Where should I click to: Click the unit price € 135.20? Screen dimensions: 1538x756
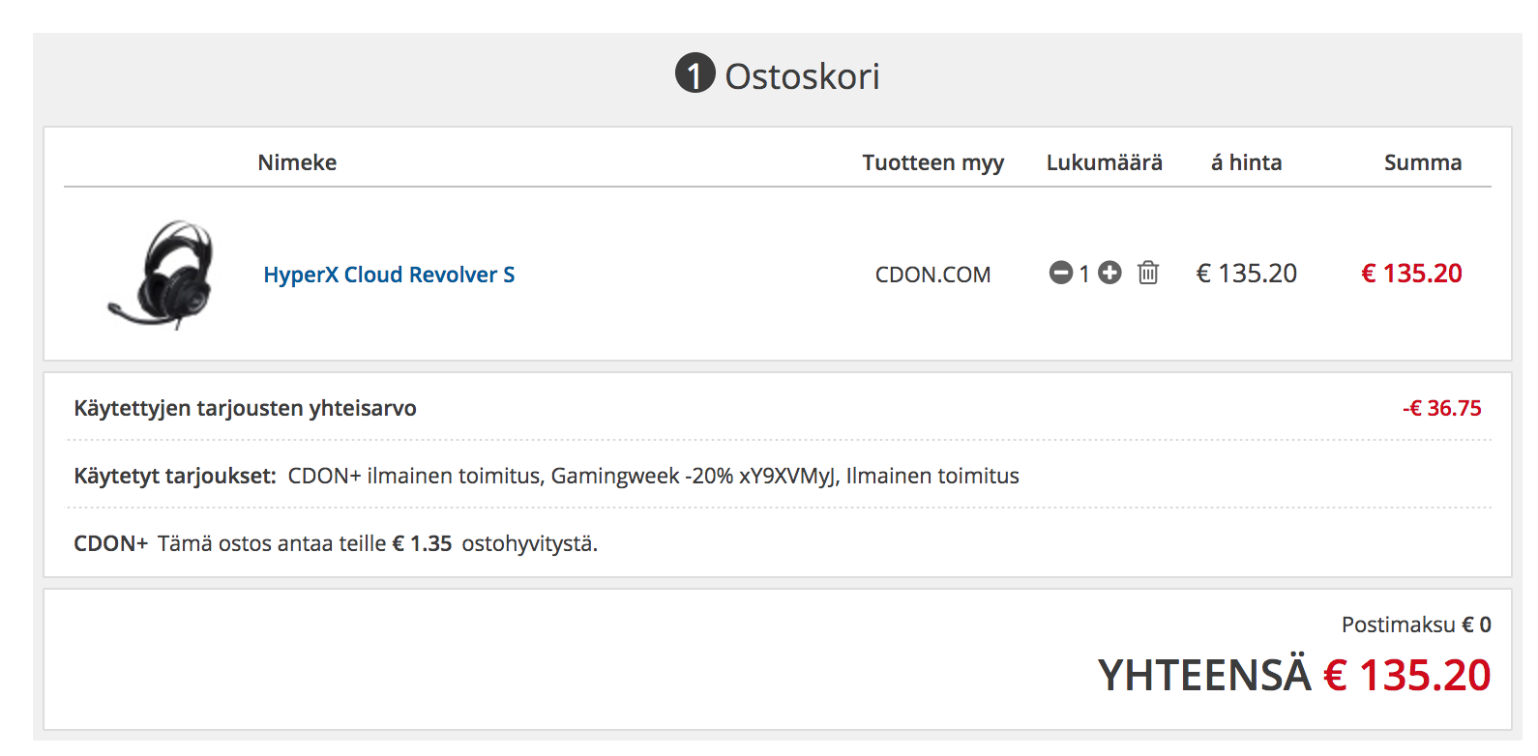pyautogui.click(x=1247, y=274)
